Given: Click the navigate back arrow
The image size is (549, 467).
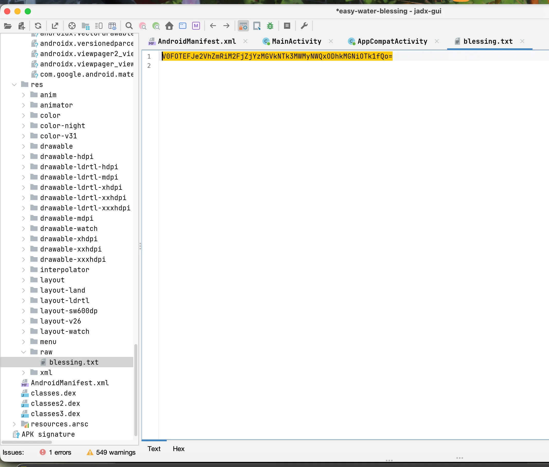Looking at the screenshot, I should coord(213,26).
